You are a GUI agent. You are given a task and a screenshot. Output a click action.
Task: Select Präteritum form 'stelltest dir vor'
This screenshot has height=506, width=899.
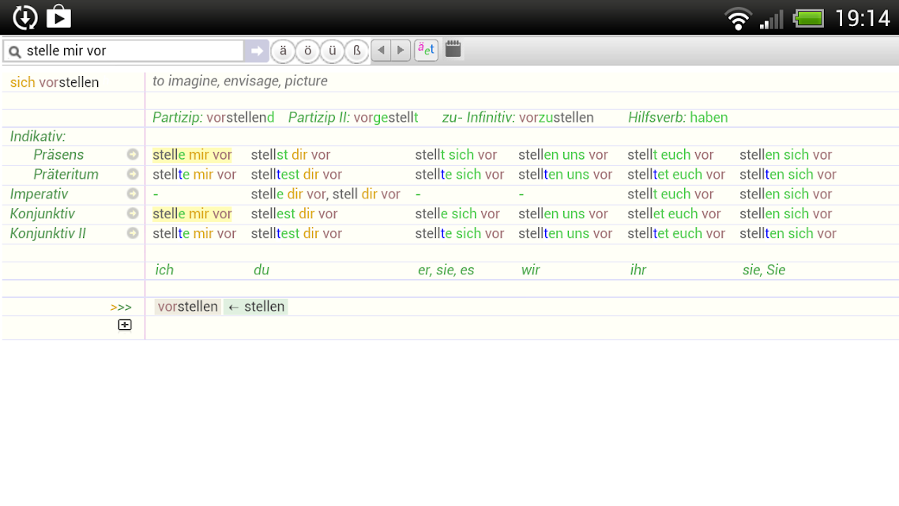296,174
